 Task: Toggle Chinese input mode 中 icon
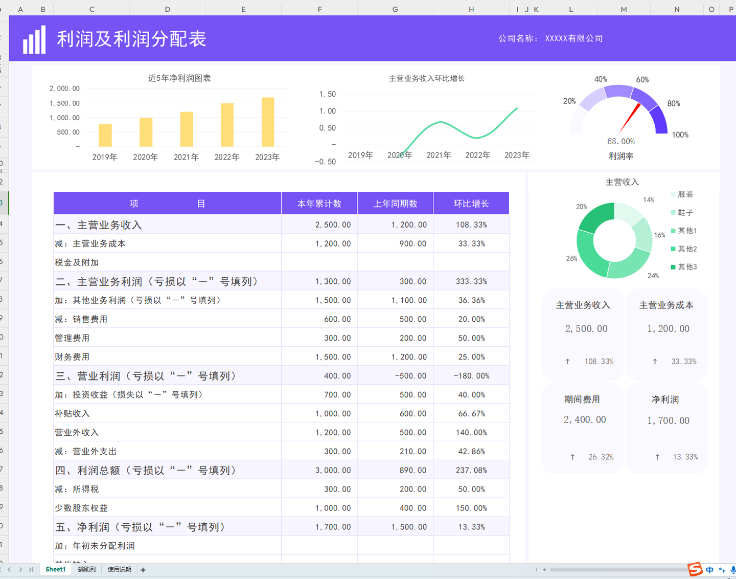coord(710,570)
